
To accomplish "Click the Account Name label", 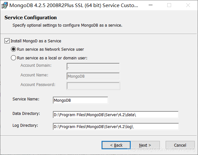I will coord(34,75).
